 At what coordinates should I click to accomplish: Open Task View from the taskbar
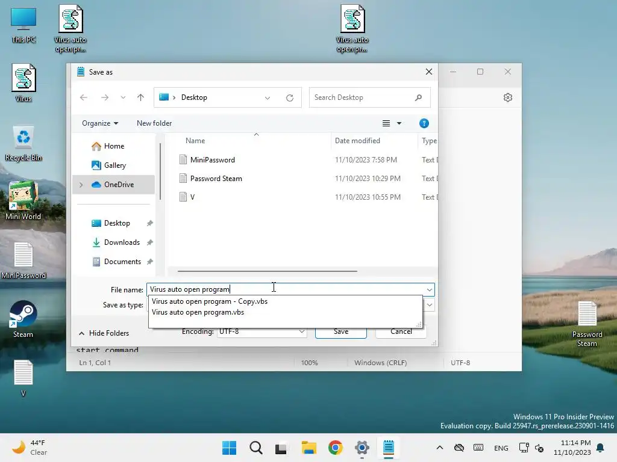coord(281,448)
